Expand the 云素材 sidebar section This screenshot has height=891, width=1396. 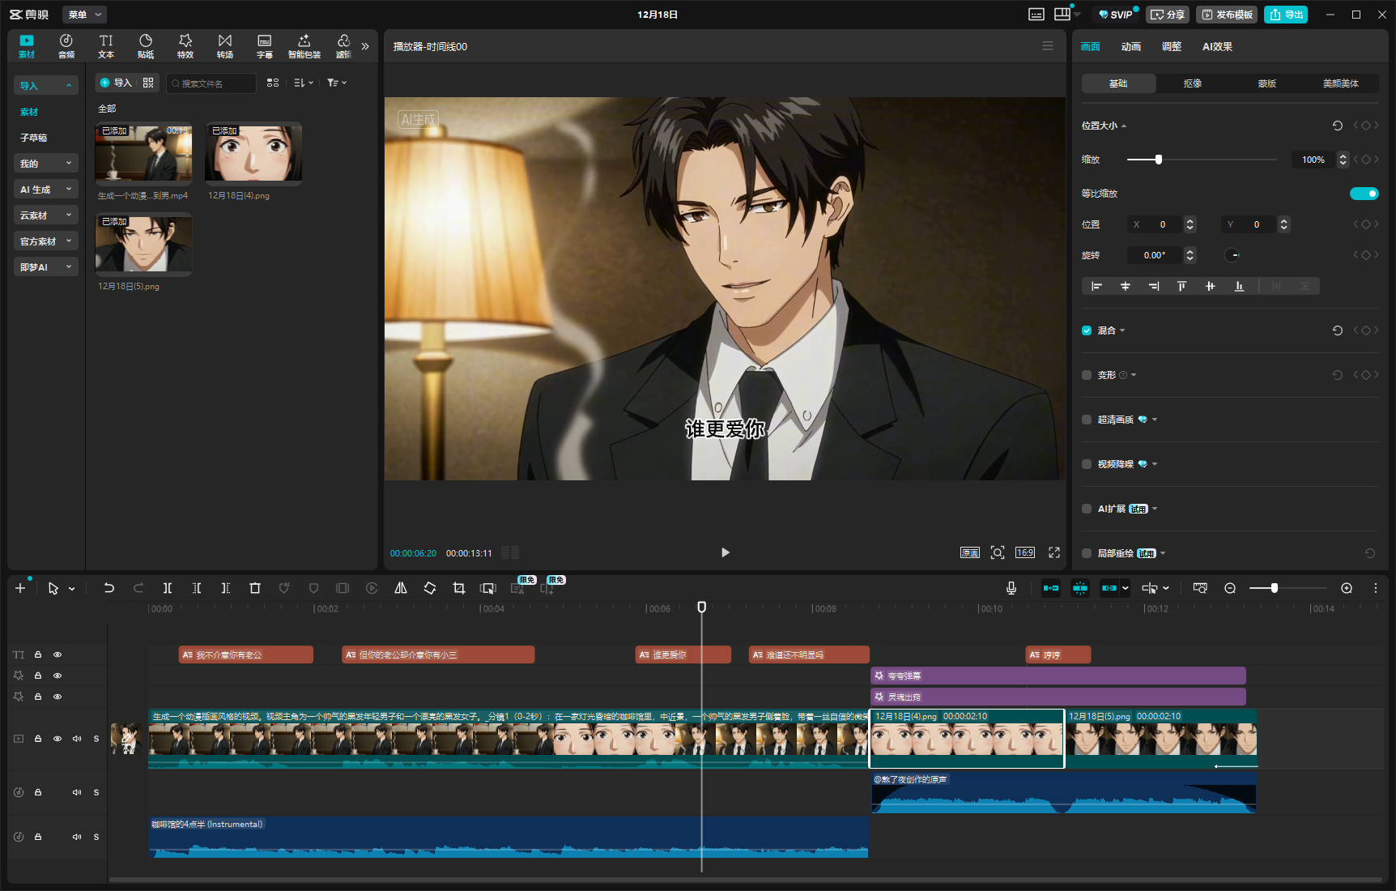click(x=45, y=215)
